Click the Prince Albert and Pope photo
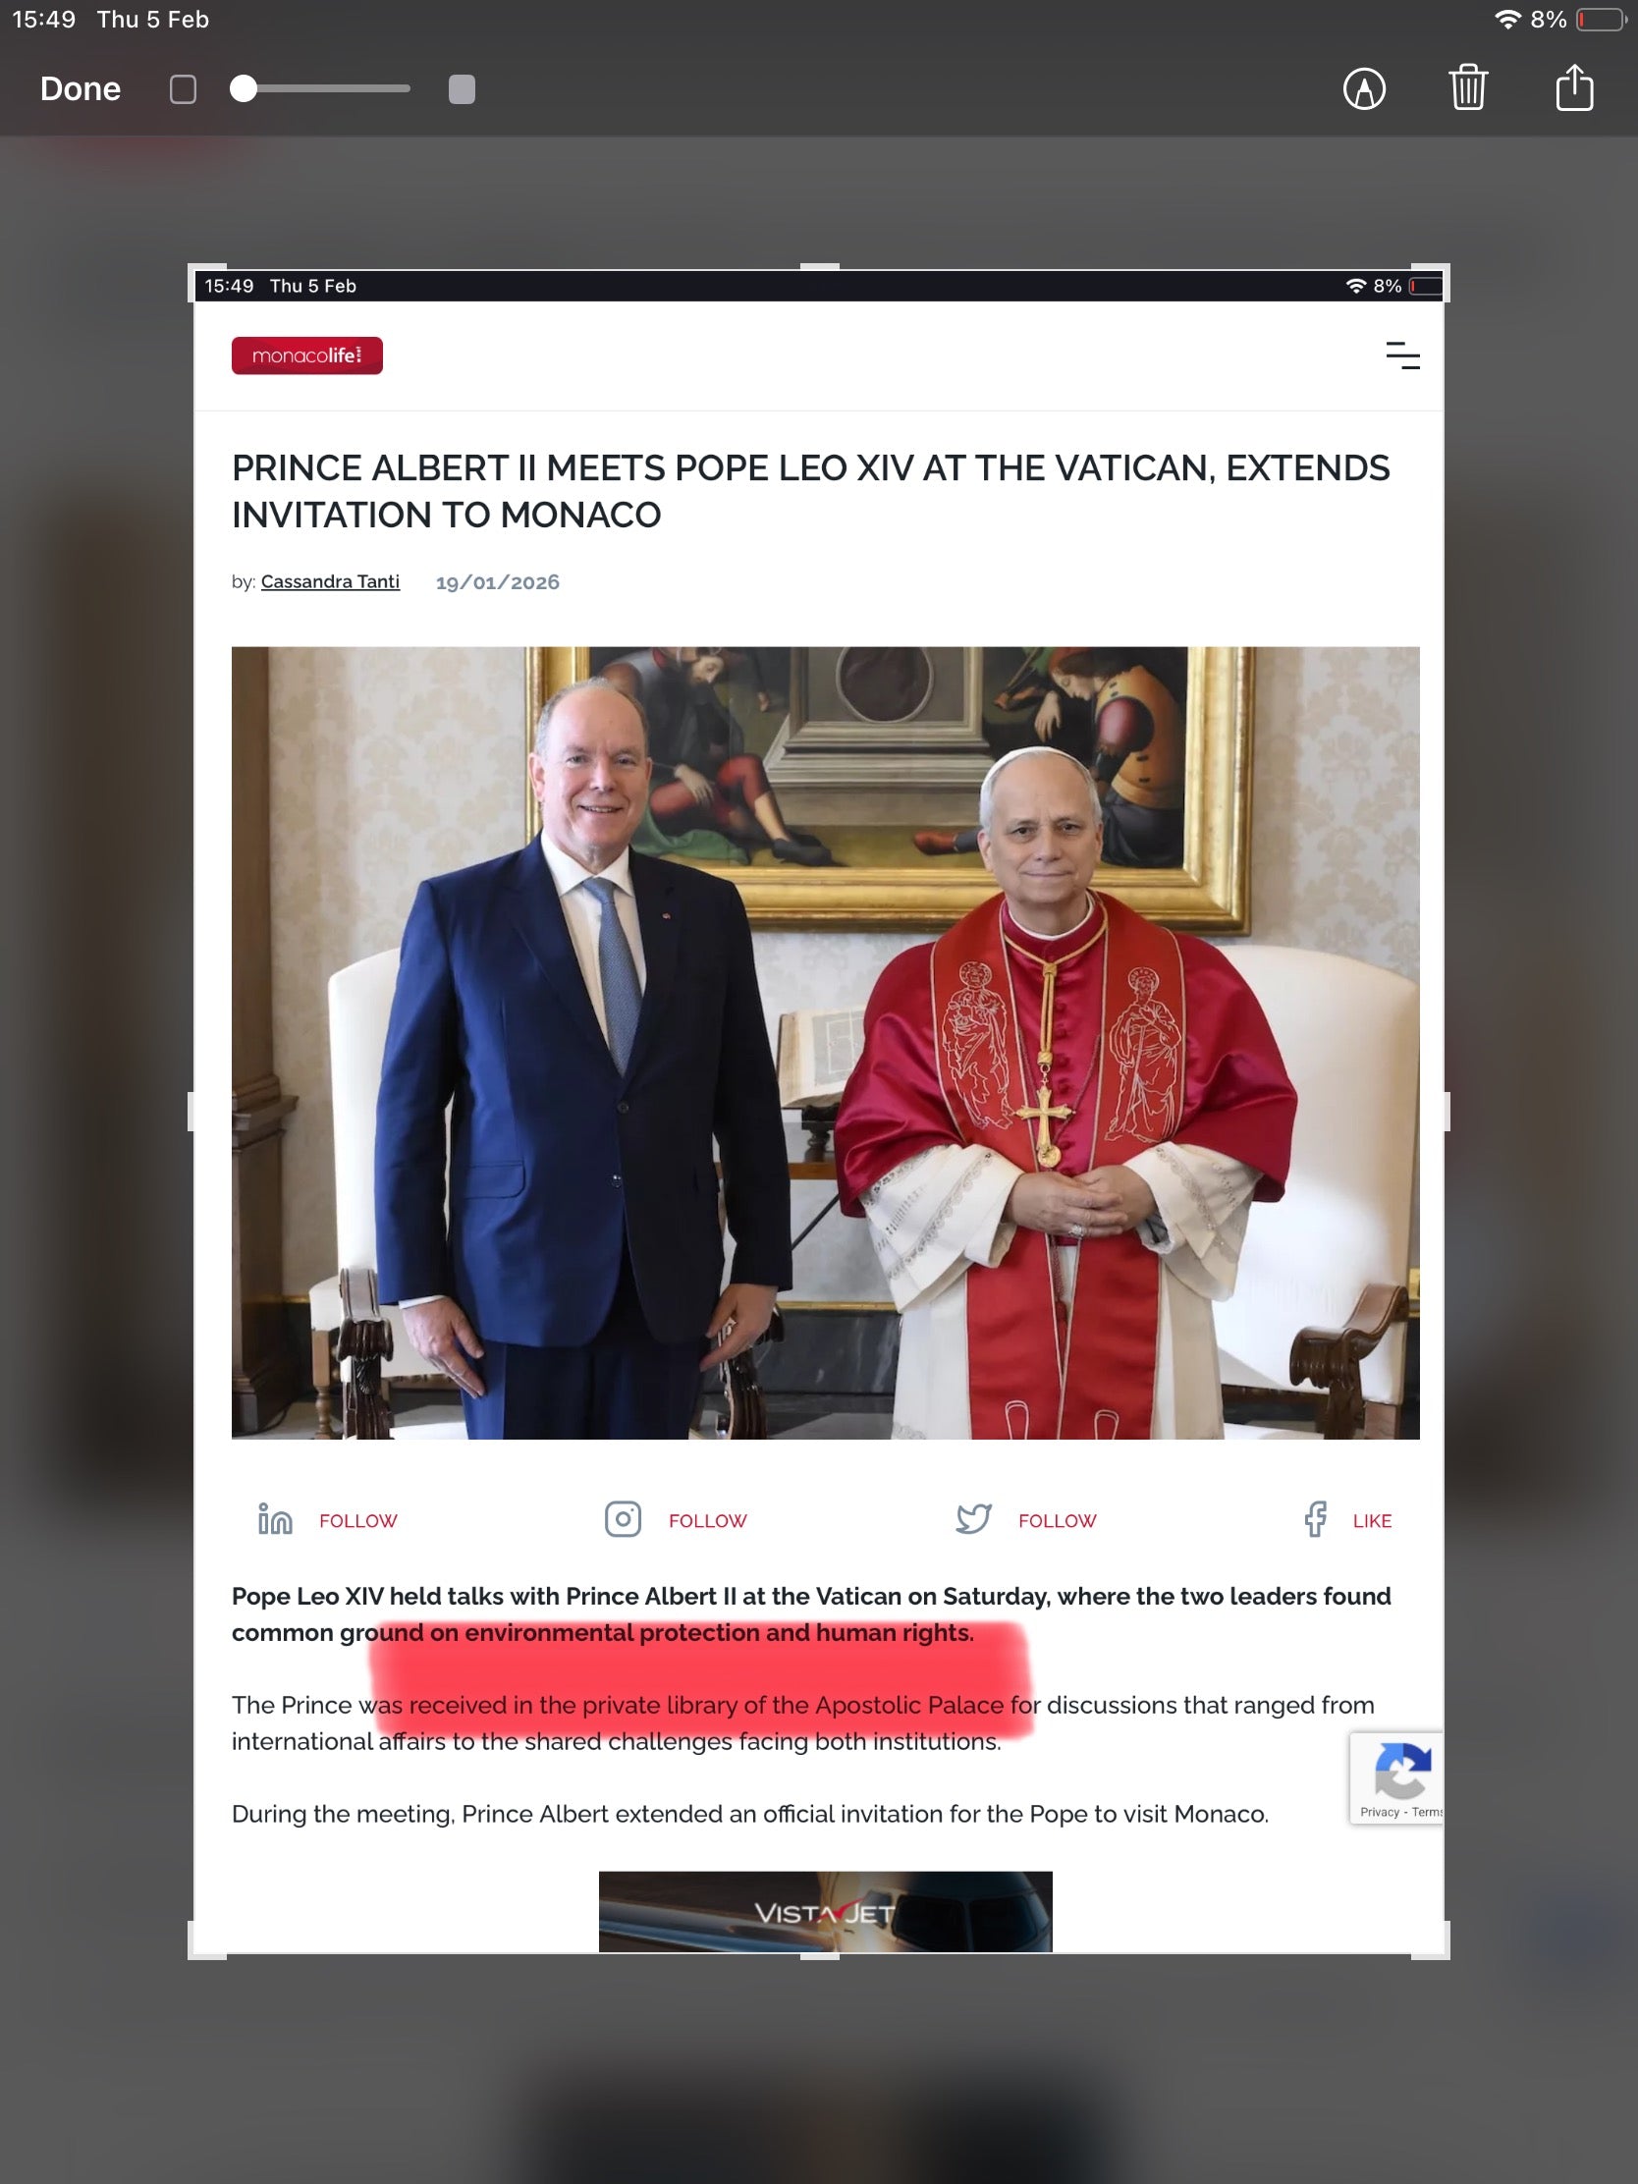 826,1043
